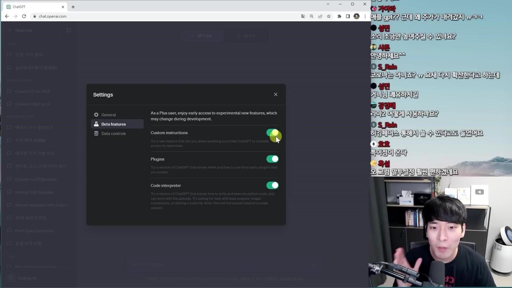Viewport: 512px width, 288px height.
Task: Click the site lock icon
Action: pos(35,16)
